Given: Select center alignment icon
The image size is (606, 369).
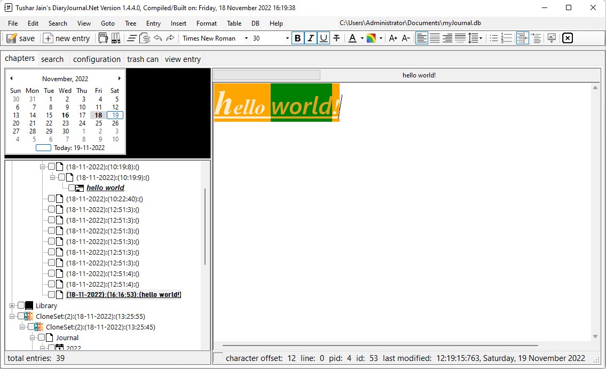Looking at the screenshot, I should point(435,38).
